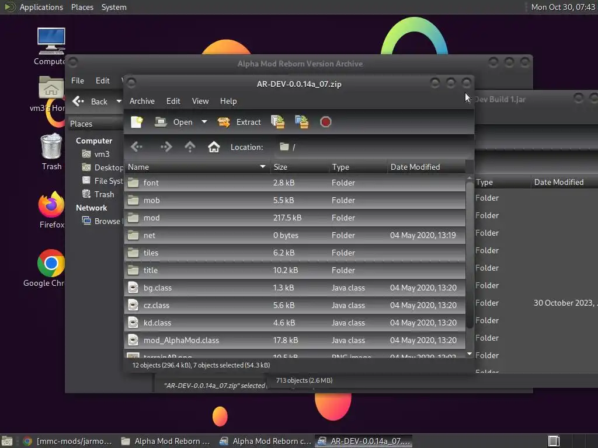
Task: Open the Archive menu
Action: pos(142,101)
